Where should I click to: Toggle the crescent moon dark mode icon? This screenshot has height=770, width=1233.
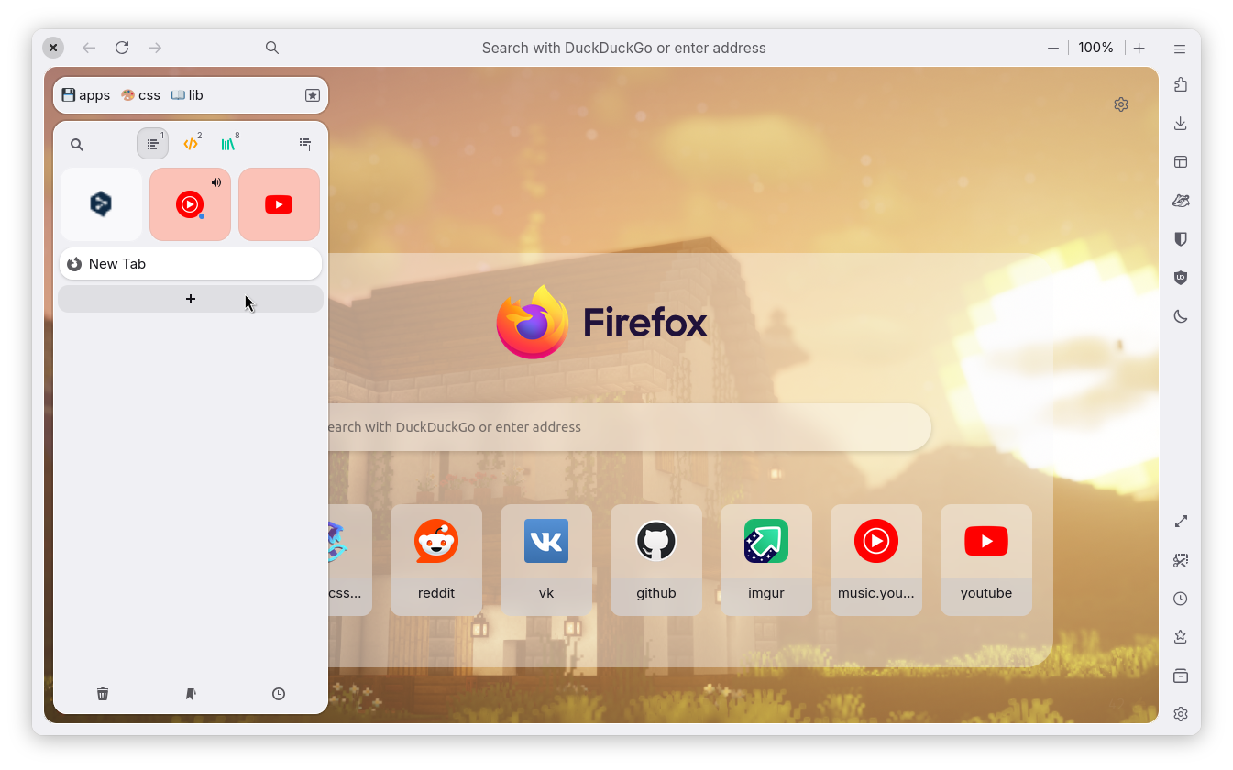pyautogui.click(x=1181, y=316)
